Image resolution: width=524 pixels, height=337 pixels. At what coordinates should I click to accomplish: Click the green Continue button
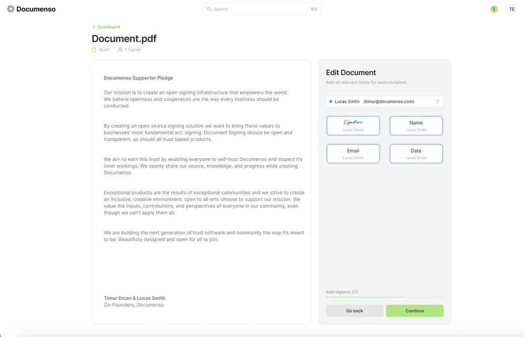[415, 311]
